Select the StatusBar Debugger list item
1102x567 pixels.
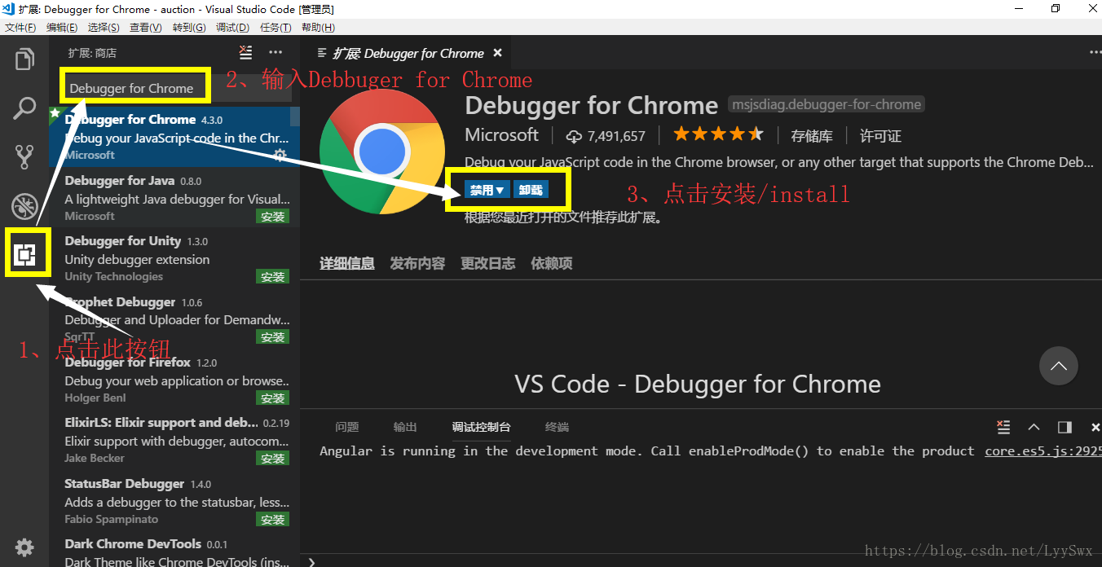tap(174, 500)
